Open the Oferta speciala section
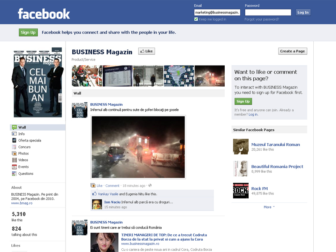The width and height of the screenshot is (336, 252). click(x=29, y=140)
